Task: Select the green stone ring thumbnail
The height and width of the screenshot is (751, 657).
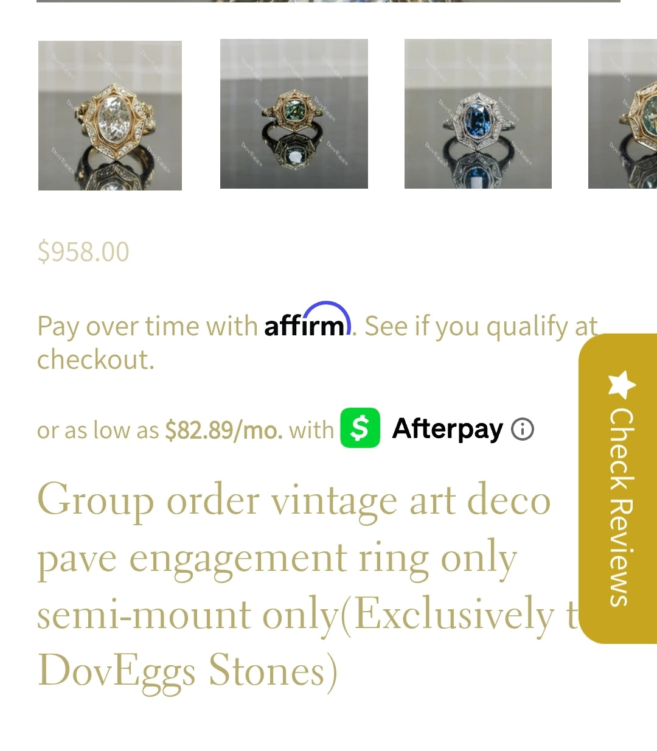Action: pyautogui.click(x=294, y=114)
